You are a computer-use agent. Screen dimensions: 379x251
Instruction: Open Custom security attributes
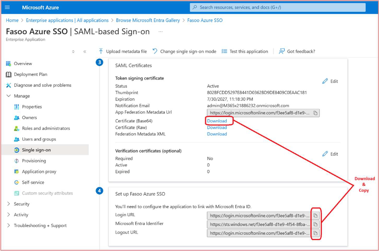47,193
